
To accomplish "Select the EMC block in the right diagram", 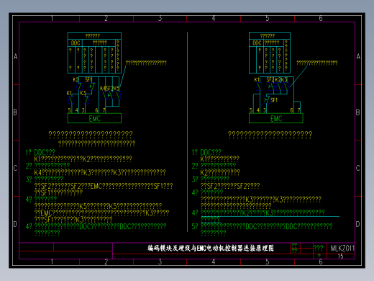I will coord(276,118).
